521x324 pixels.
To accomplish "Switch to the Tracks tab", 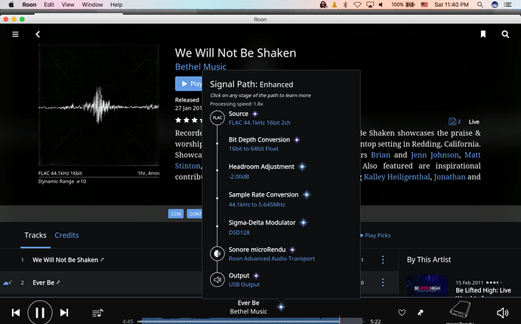I will coord(35,235).
